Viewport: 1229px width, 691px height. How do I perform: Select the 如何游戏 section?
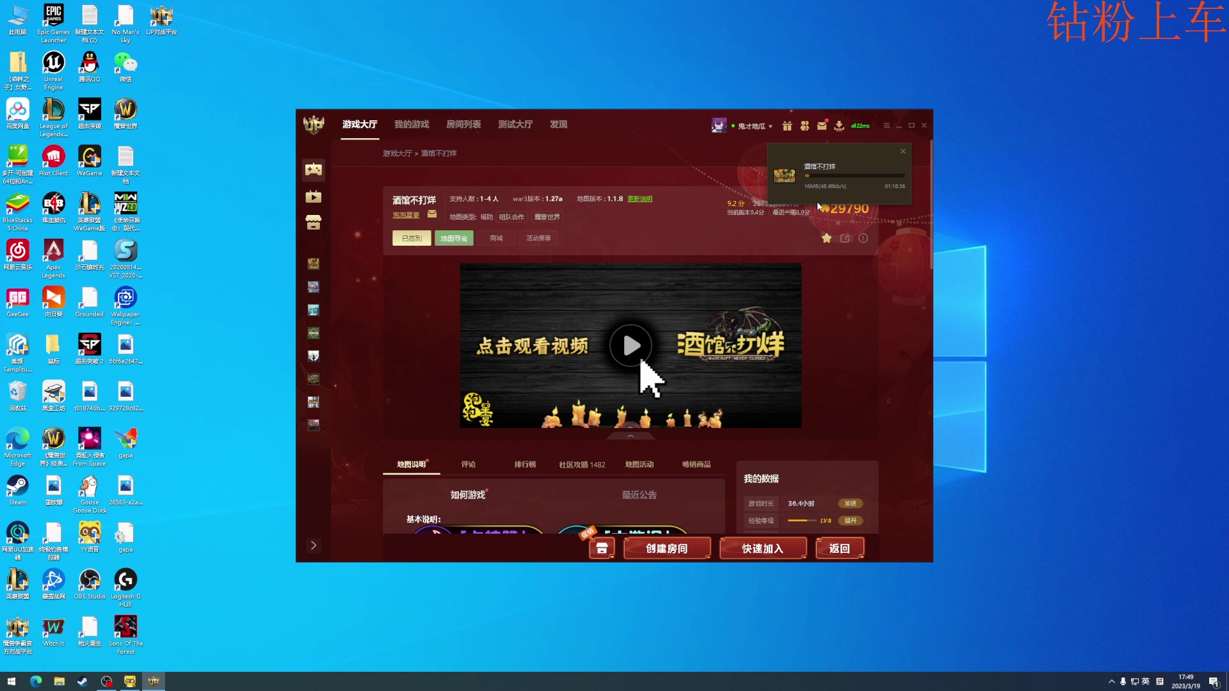(468, 495)
